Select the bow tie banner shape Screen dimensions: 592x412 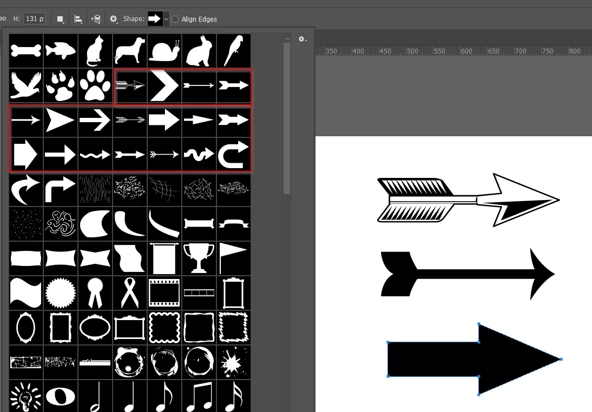(95, 258)
